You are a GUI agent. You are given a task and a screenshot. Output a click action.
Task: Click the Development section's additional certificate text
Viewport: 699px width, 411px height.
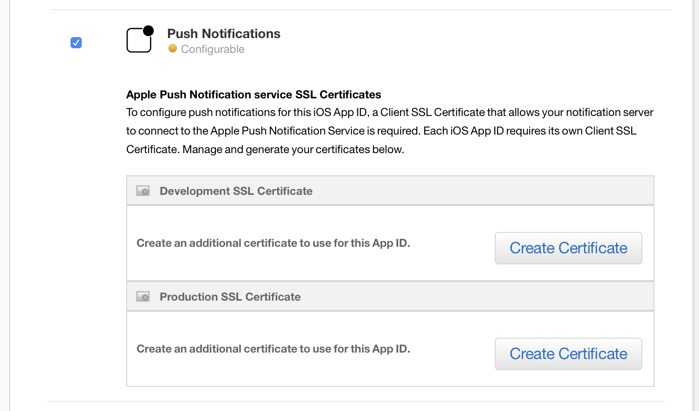(273, 243)
